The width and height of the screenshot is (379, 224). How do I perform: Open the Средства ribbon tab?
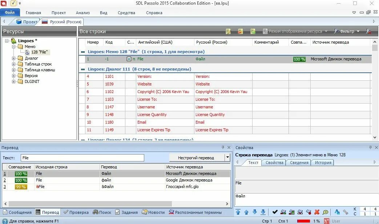coord(126,13)
